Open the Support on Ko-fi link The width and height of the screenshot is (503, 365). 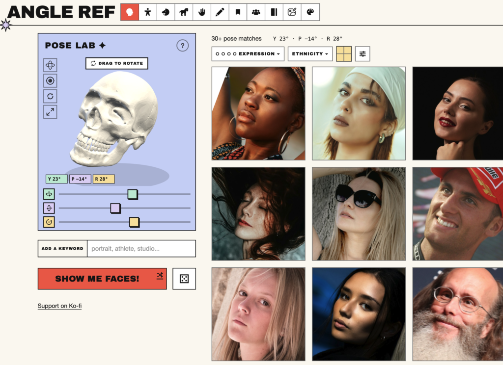[59, 306]
